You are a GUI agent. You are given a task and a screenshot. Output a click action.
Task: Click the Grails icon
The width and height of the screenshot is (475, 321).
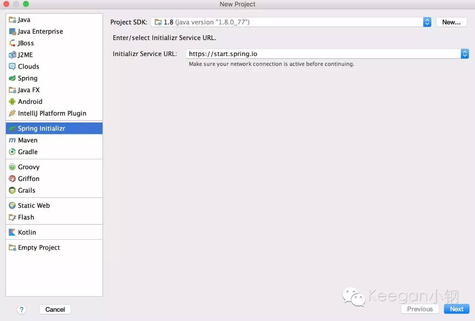pos(12,190)
